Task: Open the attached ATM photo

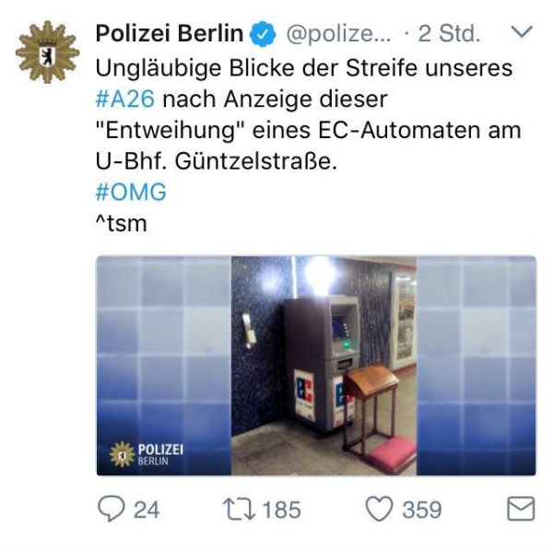Action: [x=316, y=366]
